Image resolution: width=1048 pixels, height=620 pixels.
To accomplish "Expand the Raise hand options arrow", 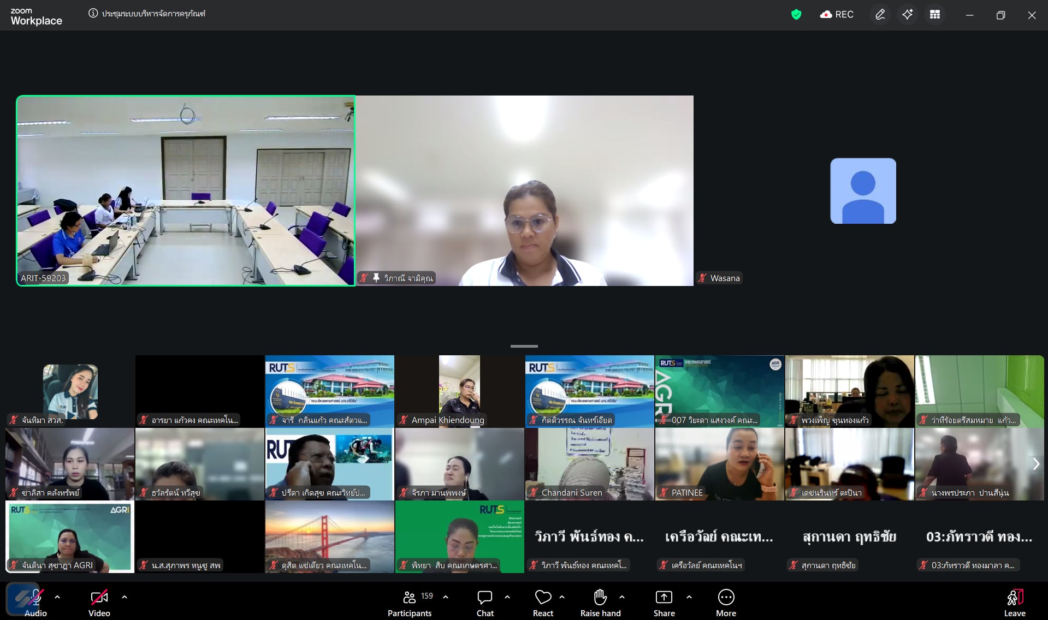I will point(622,597).
